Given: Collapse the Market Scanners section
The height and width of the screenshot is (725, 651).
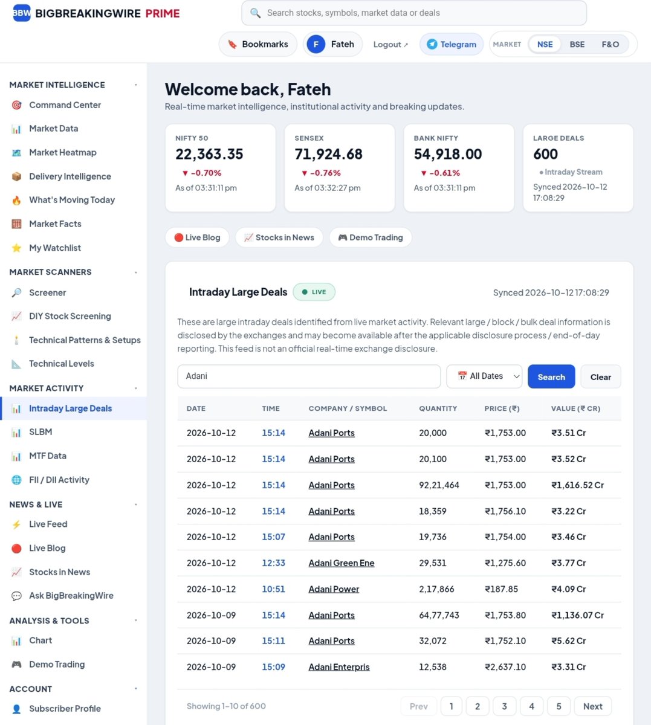Looking at the screenshot, I should tap(135, 272).
